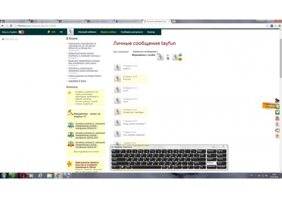Click the page vertical scrollbar

(x=280, y=57)
